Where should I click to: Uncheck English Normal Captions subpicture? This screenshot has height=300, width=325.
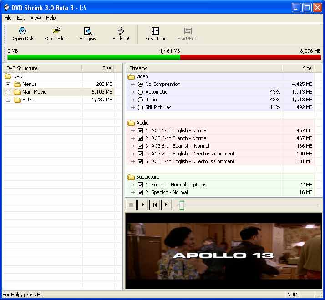(140, 185)
